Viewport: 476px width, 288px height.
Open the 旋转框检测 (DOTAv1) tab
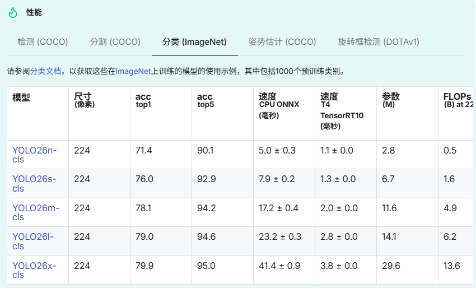(379, 41)
